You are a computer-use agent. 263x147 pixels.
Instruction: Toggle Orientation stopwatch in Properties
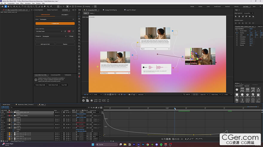237,37
